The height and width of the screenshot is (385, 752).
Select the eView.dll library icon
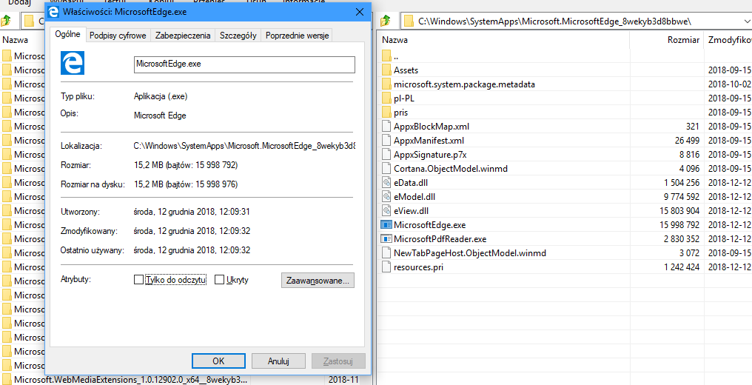tap(386, 210)
